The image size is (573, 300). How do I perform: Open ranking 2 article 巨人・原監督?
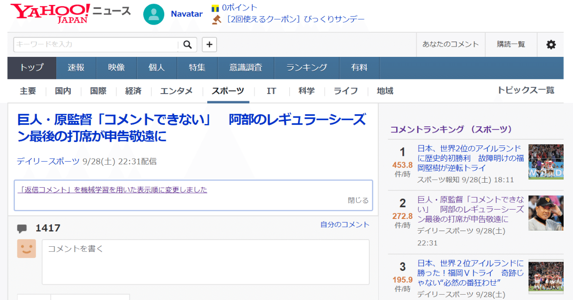click(x=470, y=209)
